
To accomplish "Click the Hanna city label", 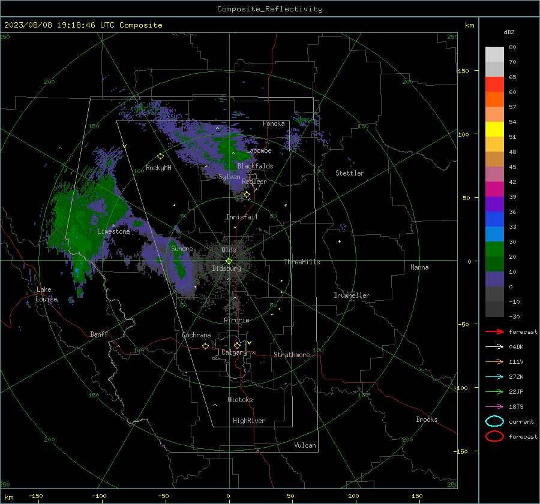I will coord(419,267).
